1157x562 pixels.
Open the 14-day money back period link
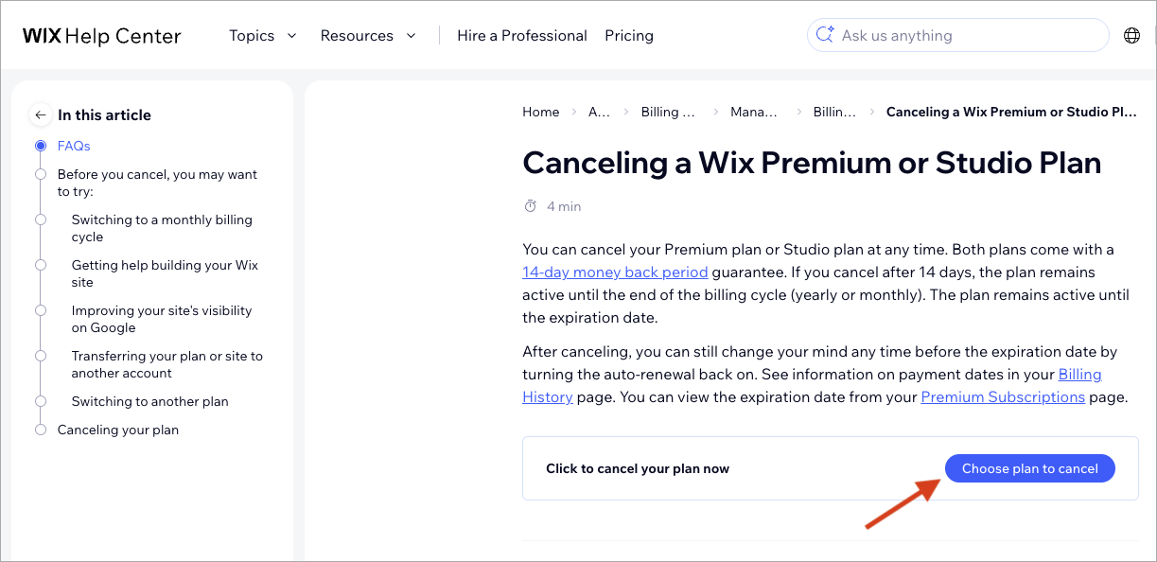pyautogui.click(x=615, y=272)
